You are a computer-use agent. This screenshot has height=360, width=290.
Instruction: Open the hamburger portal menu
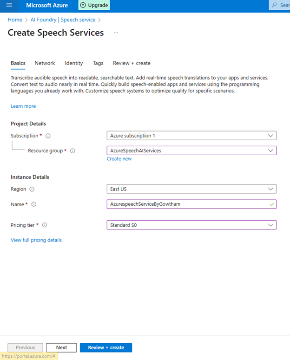coord(9,5)
